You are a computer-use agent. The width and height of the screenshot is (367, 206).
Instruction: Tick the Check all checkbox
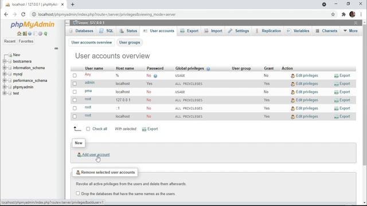coord(88,129)
